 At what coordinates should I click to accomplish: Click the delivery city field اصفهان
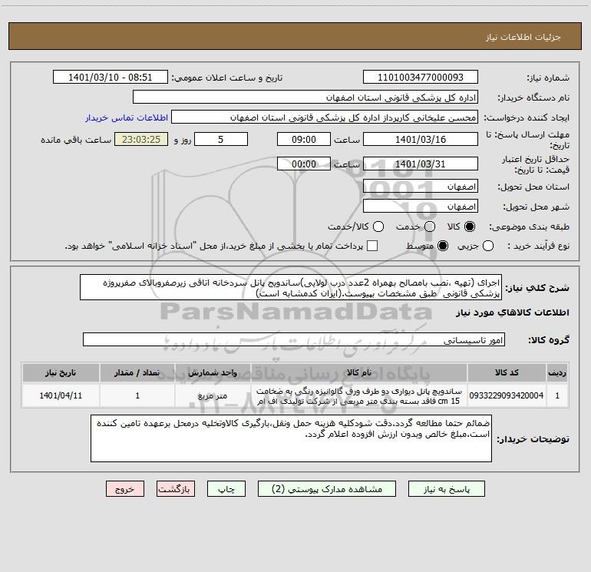click(x=421, y=207)
